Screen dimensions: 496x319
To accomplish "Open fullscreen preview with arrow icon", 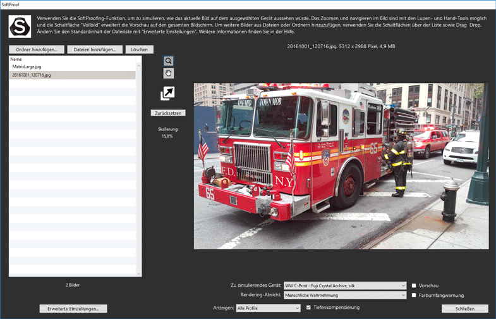I will (x=167, y=94).
